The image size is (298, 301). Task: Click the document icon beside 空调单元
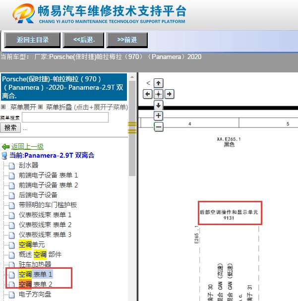tap(12, 245)
